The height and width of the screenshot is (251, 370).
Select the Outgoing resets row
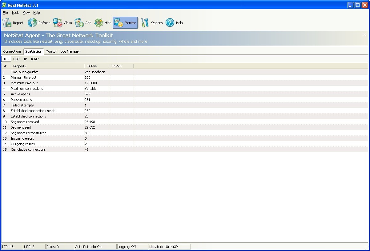[x=184, y=144]
